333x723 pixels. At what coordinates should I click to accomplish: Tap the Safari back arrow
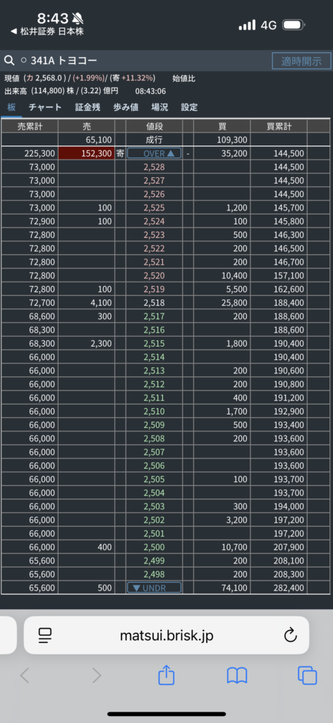[x=25, y=676]
